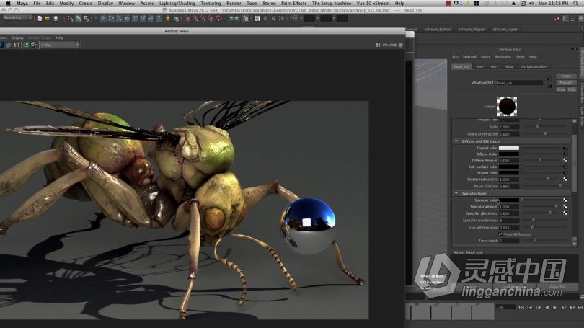Click the head_sss material name field

(520, 83)
